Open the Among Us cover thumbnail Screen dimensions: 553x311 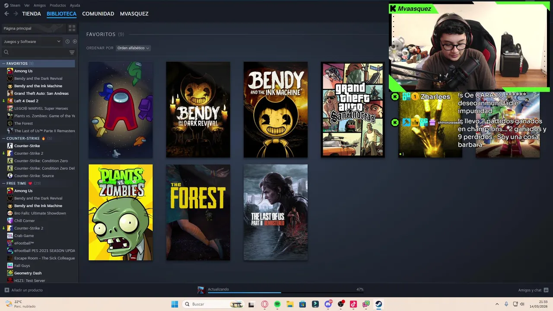(x=121, y=110)
